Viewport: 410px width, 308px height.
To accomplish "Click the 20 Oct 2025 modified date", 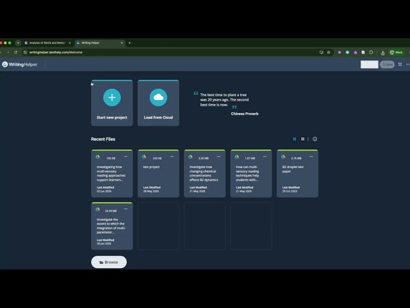I will pos(290,191).
